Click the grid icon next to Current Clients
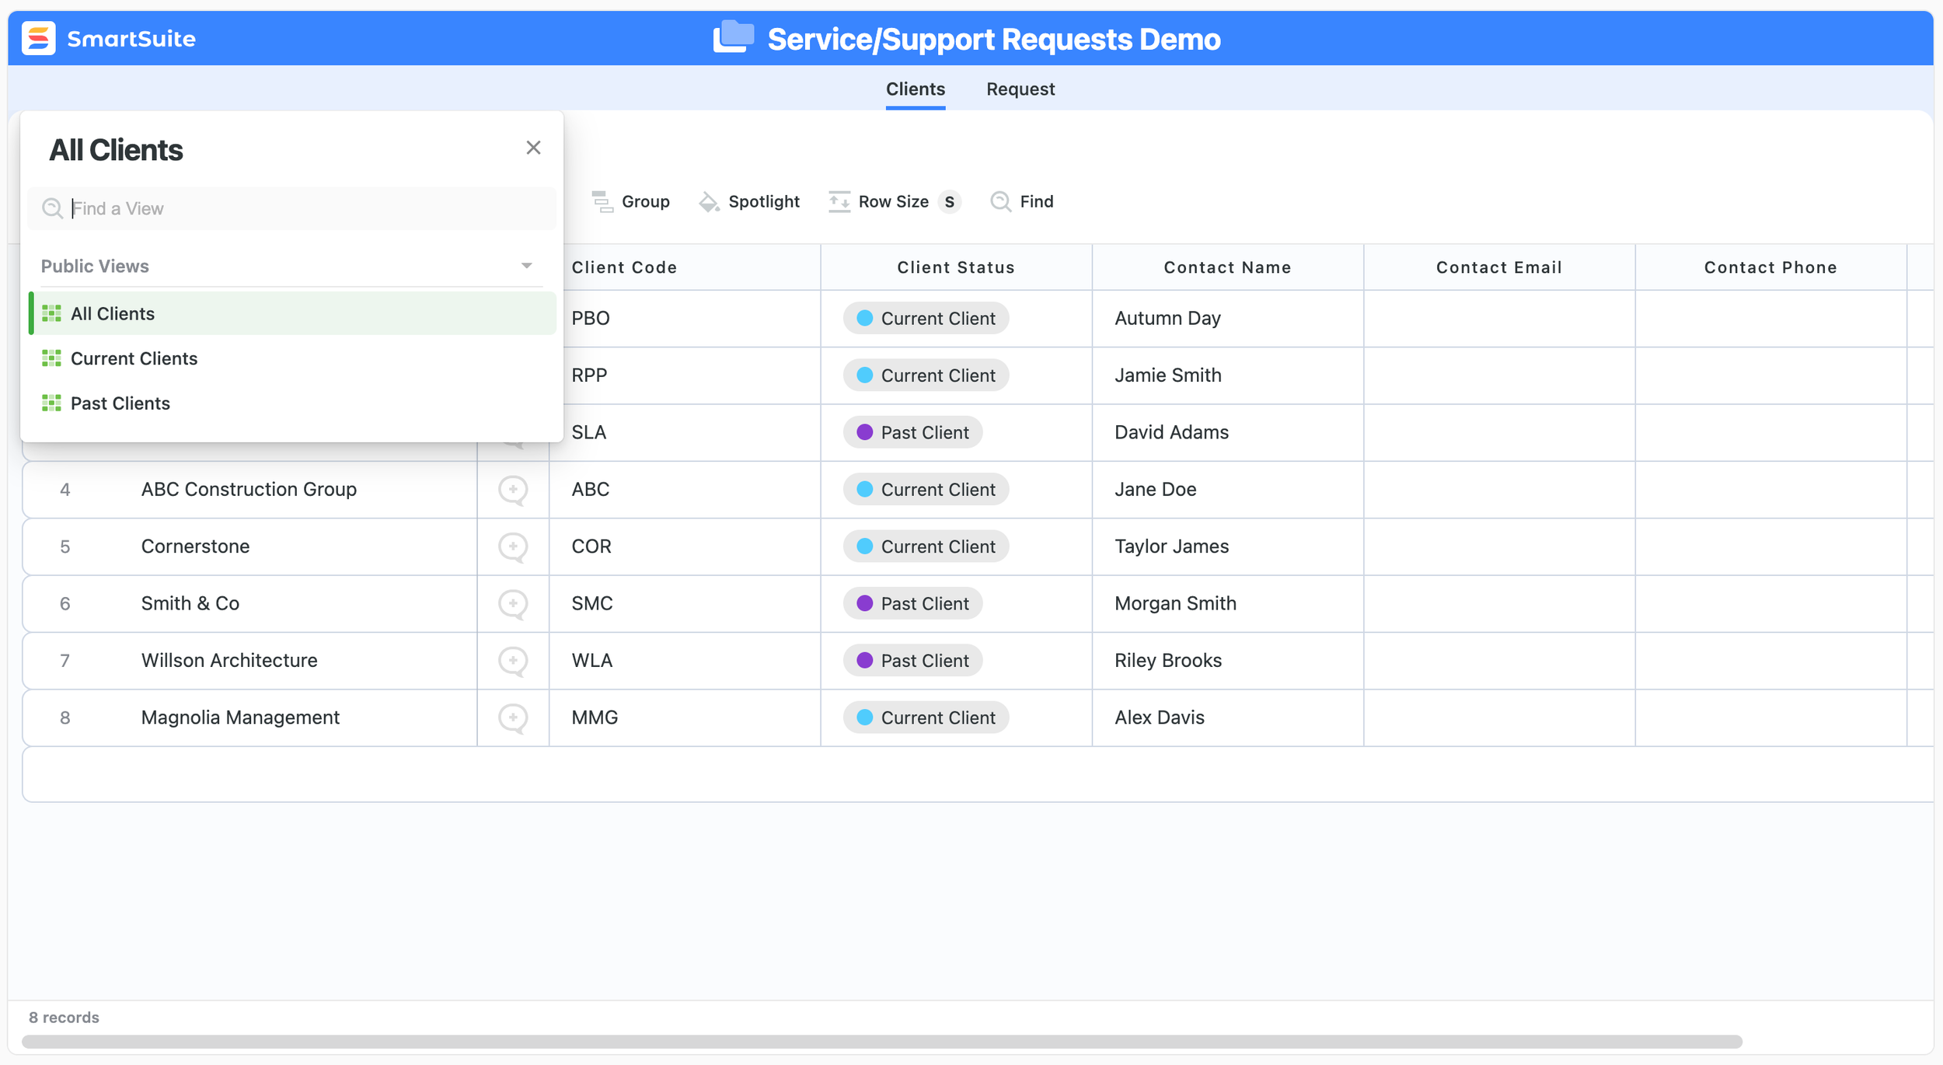 tap(51, 358)
